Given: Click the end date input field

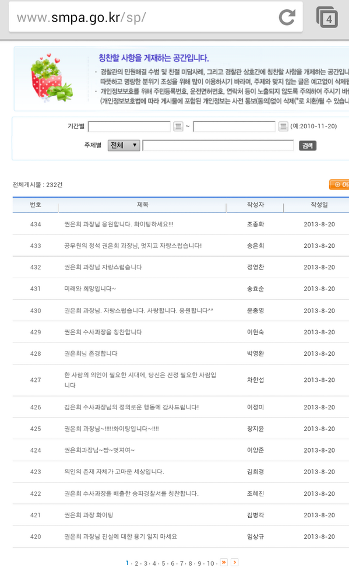Looking at the screenshot, I should [x=234, y=127].
